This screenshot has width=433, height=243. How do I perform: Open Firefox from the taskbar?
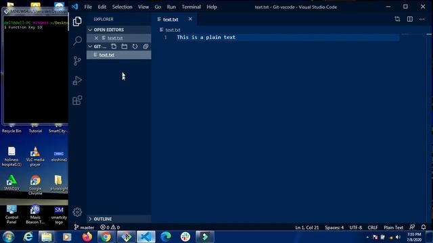87,237
